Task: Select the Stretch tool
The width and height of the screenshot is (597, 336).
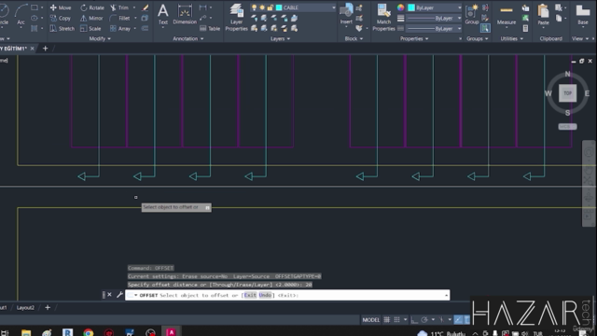Action: 62,28
